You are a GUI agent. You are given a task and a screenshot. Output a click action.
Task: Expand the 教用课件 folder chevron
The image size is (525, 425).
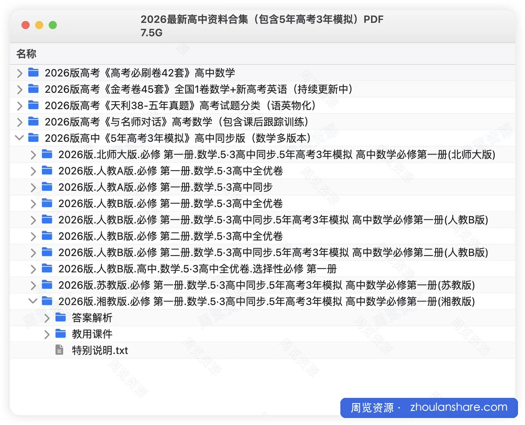click(x=47, y=334)
